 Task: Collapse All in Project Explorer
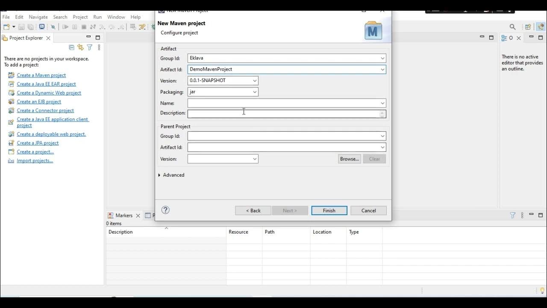(71, 47)
